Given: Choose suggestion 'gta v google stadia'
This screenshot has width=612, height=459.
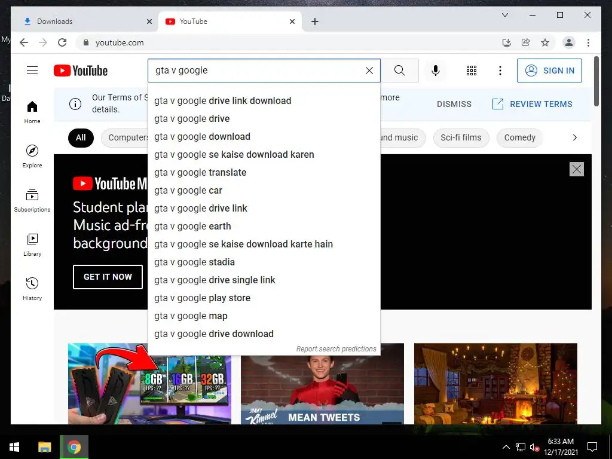Looking at the screenshot, I should click(264, 262).
